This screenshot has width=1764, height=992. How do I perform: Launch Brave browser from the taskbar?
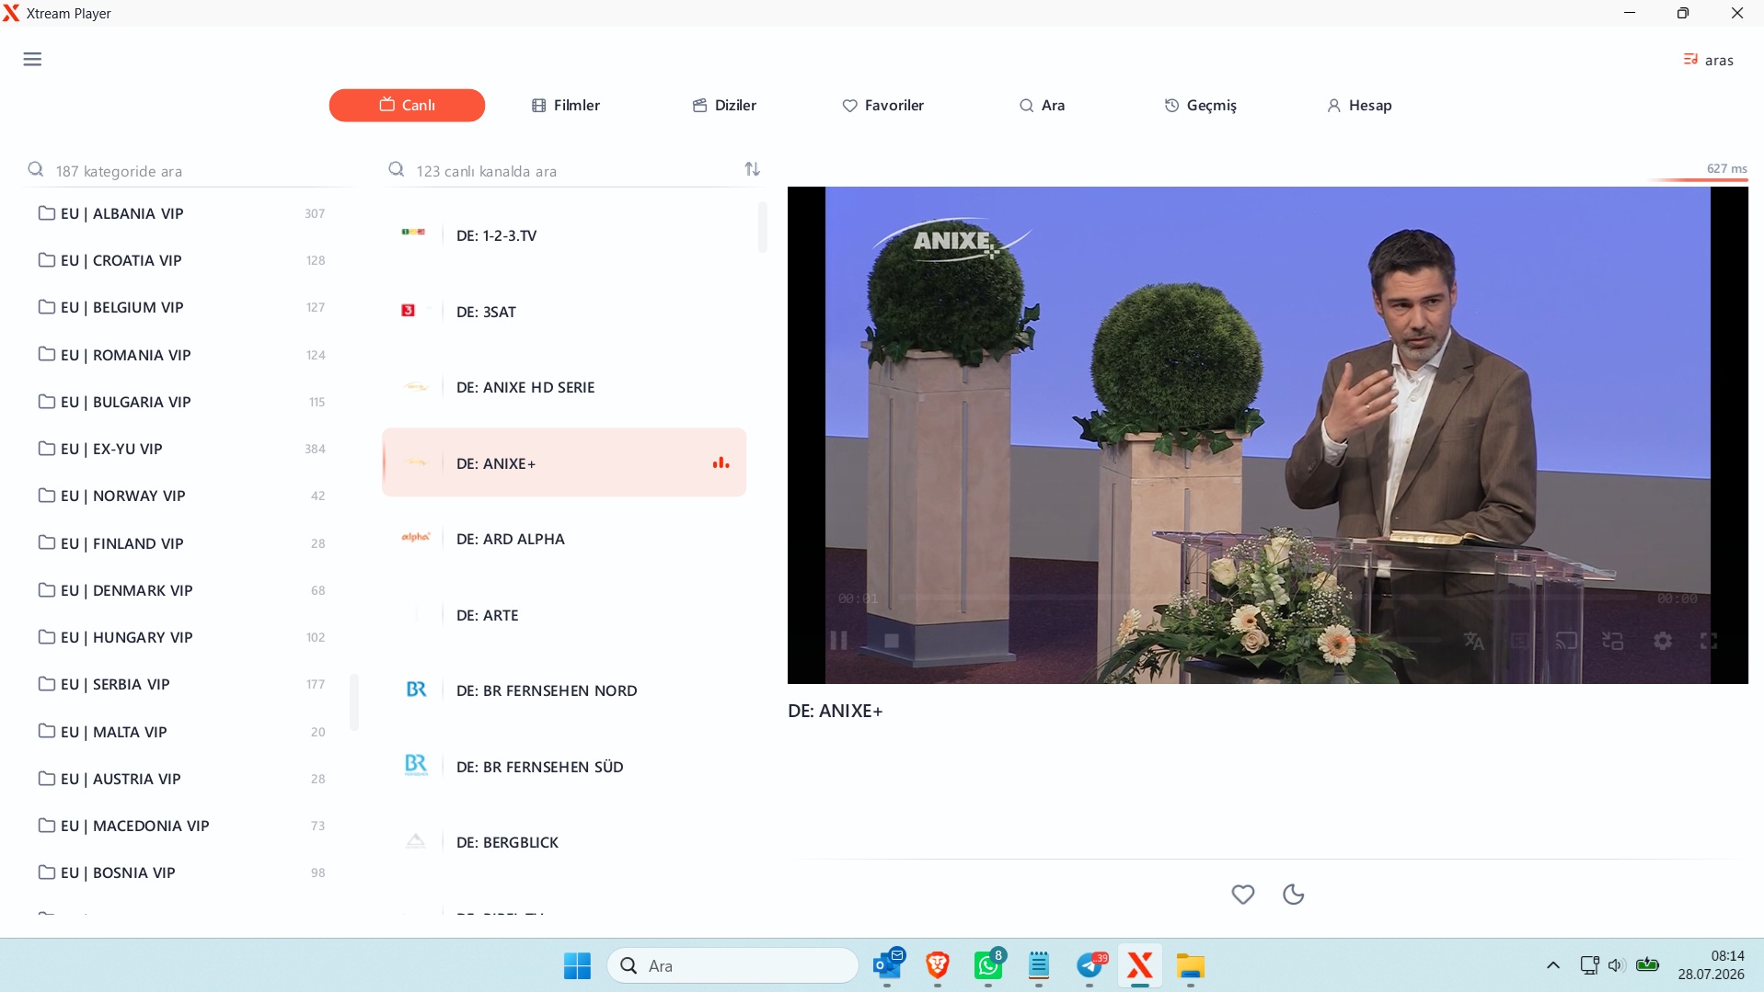[x=938, y=965]
